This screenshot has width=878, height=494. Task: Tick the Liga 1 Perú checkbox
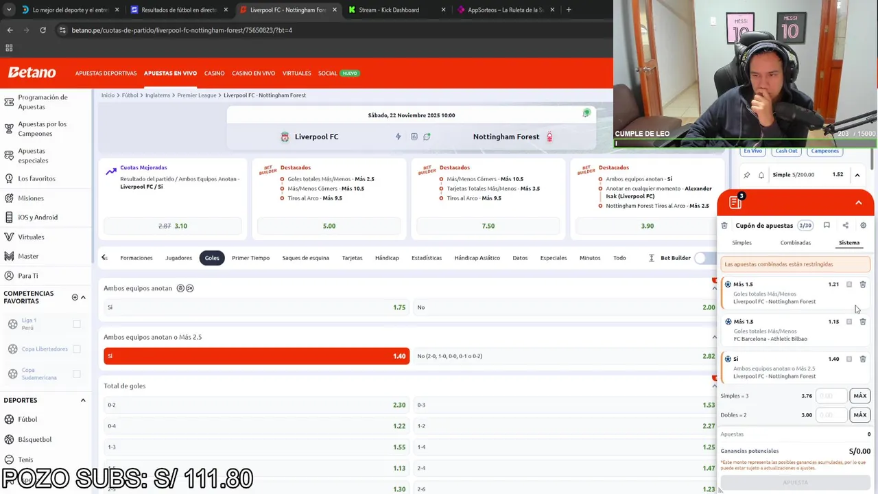pyautogui.click(x=77, y=324)
